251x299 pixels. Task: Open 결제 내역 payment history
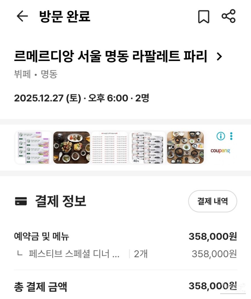212,201
